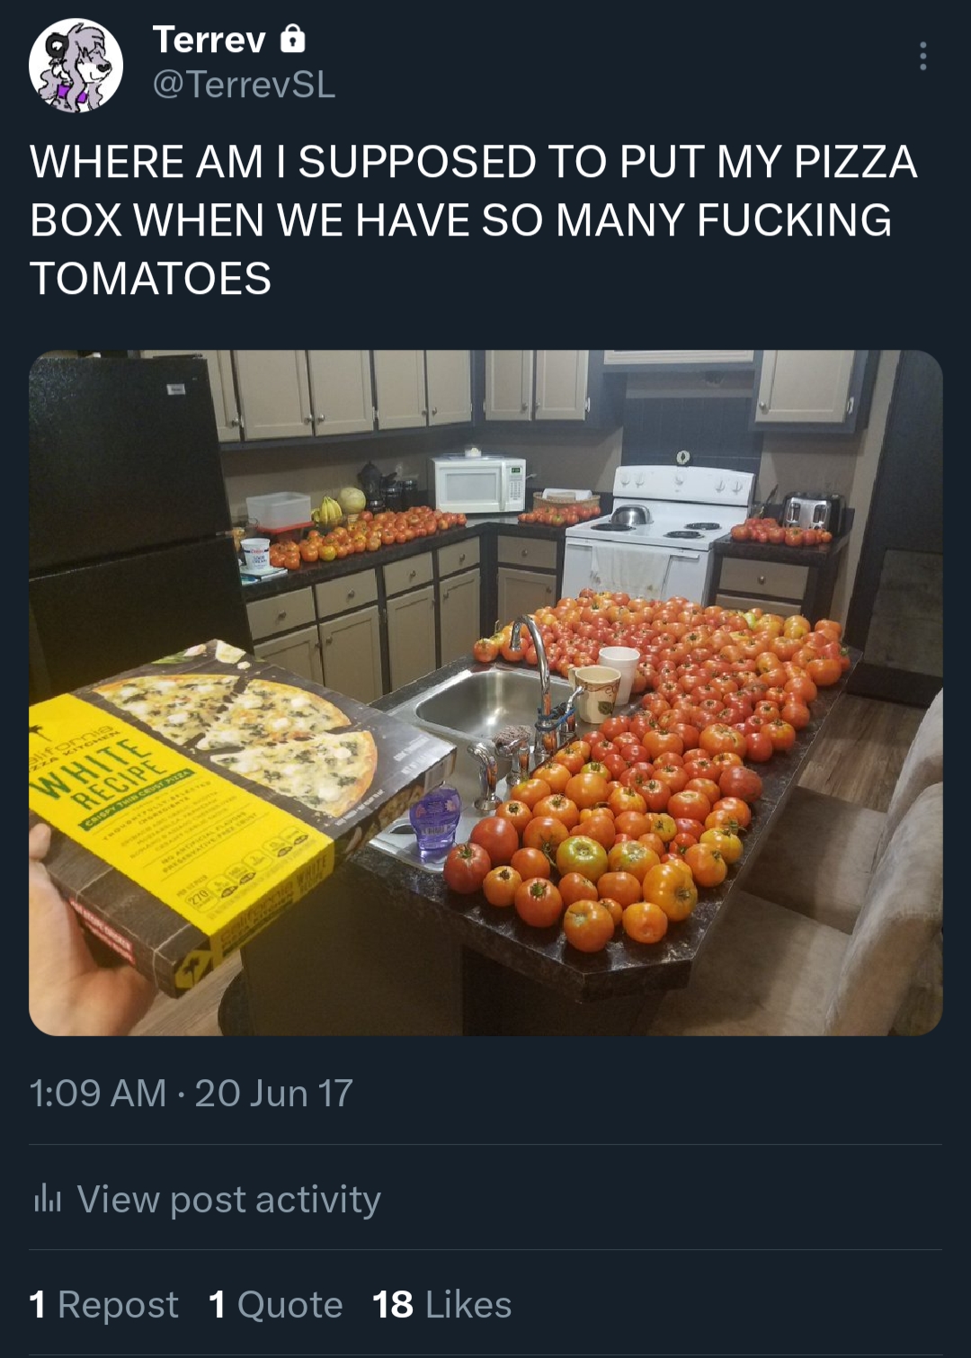Click the 1:09 AM timestamp

coord(97,1094)
